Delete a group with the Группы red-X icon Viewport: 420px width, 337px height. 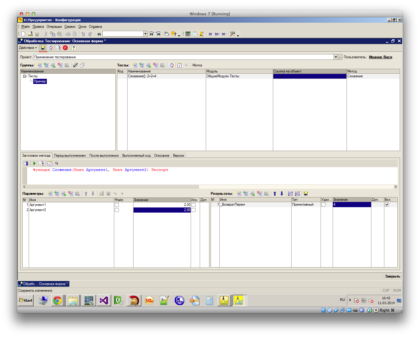(60, 65)
